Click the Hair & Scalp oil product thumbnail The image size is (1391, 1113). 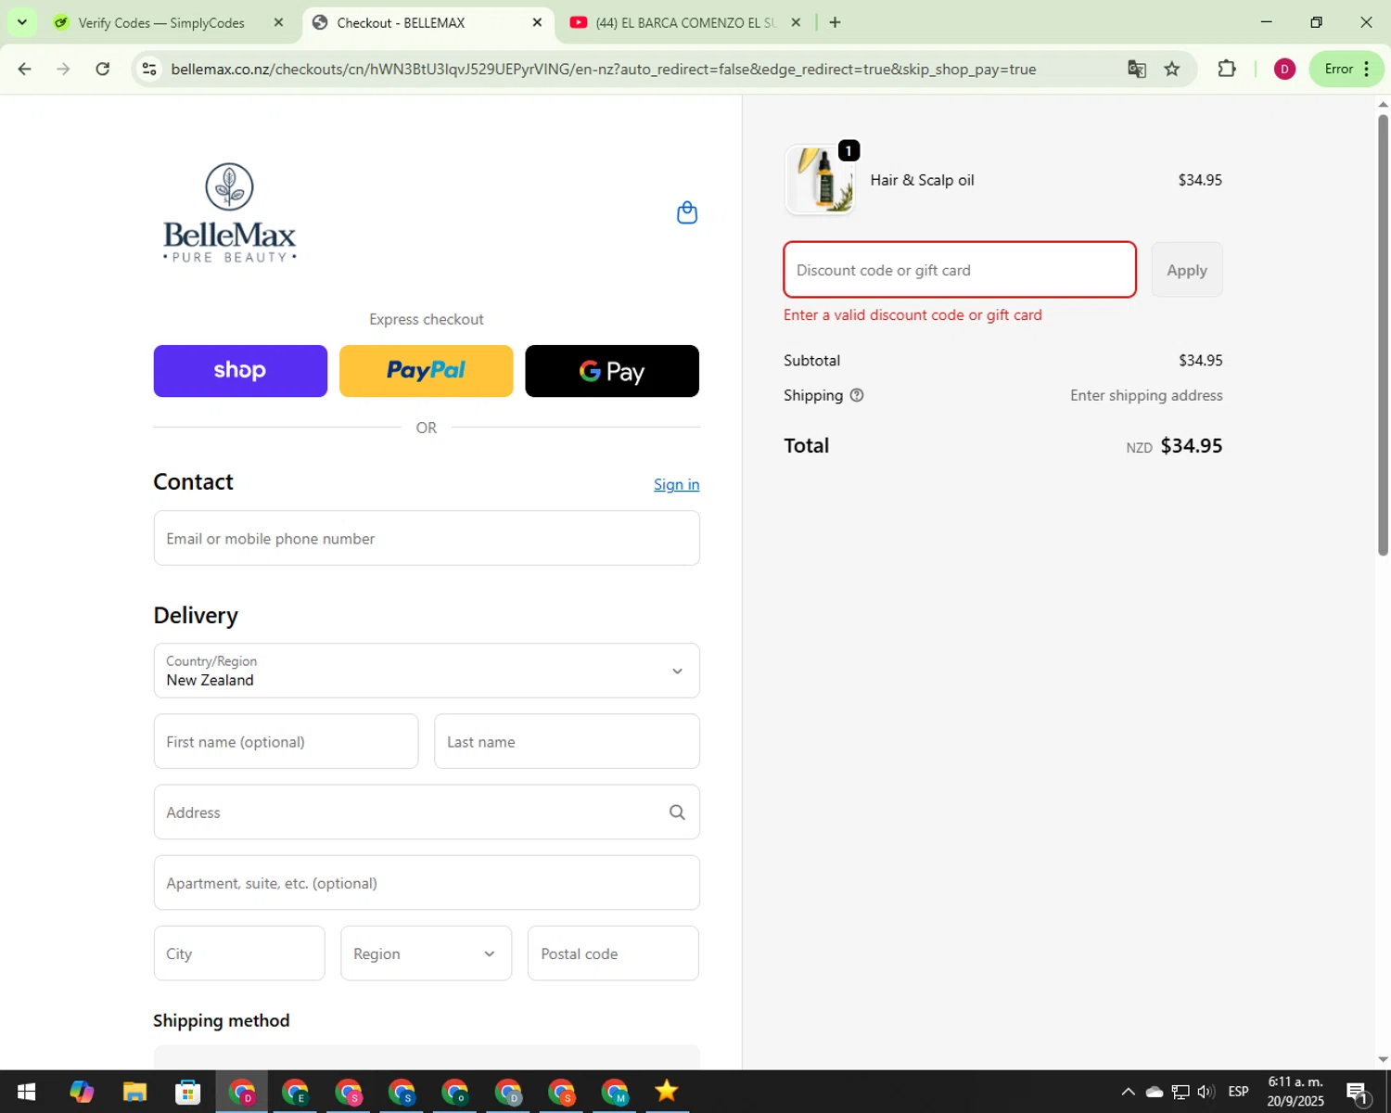pyautogui.click(x=820, y=180)
